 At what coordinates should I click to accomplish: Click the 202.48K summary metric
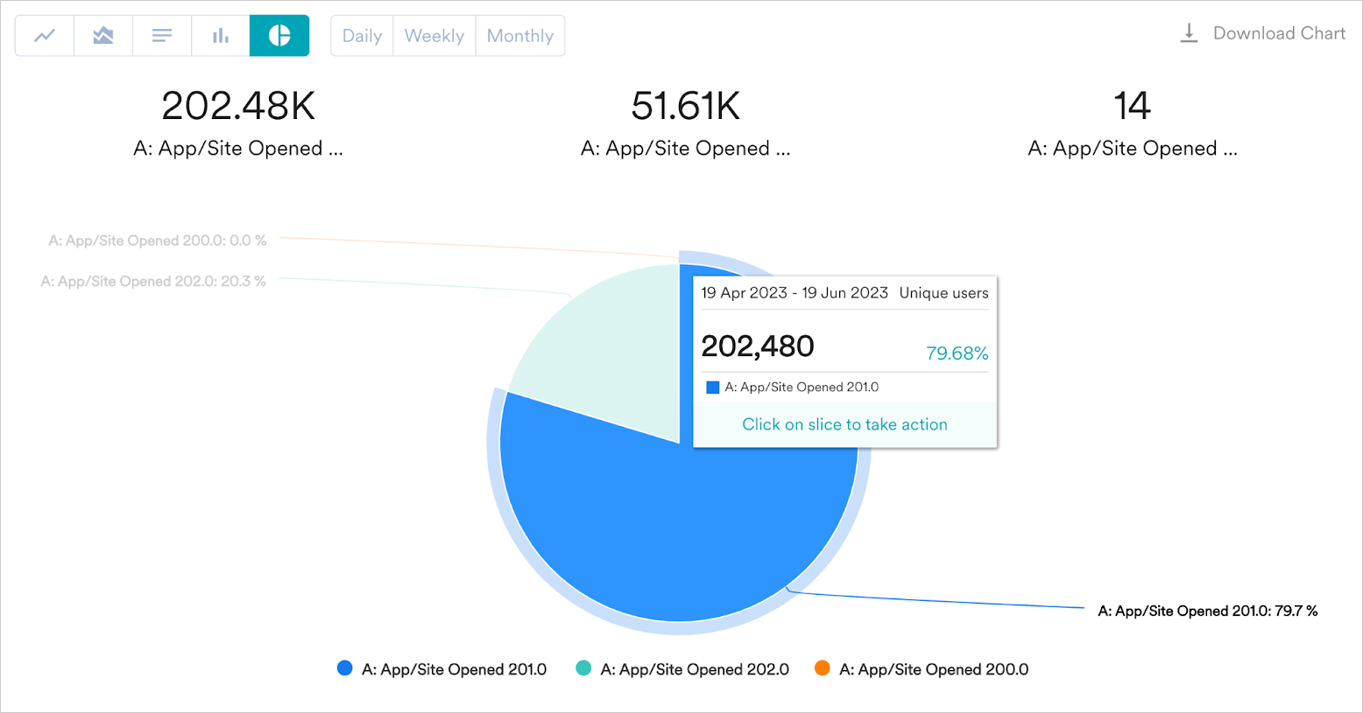pyautogui.click(x=238, y=107)
